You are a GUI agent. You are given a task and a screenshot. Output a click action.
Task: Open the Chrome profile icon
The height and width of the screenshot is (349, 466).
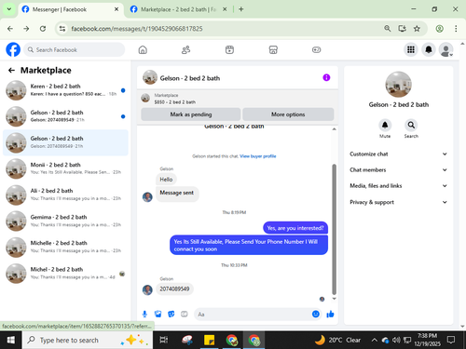pyautogui.click(x=439, y=29)
